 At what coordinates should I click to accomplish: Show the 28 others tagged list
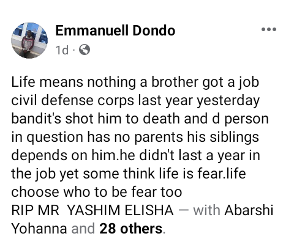coord(131,229)
